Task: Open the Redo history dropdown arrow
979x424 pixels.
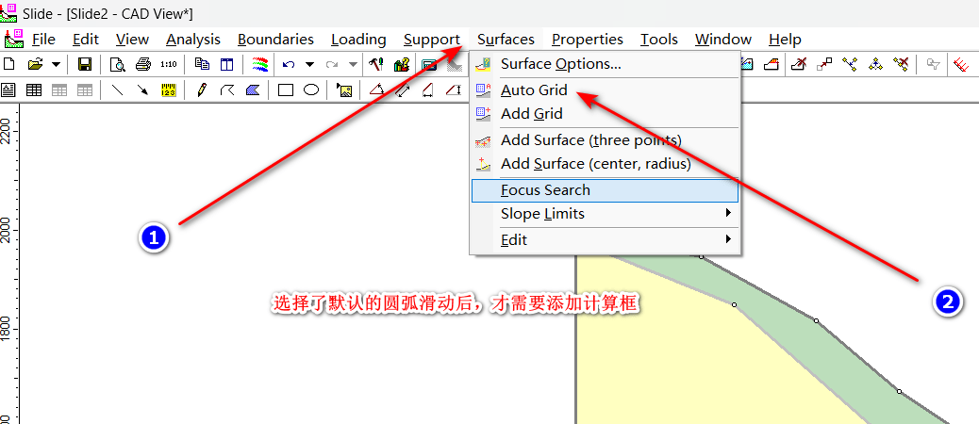Action: click(353, 64)
